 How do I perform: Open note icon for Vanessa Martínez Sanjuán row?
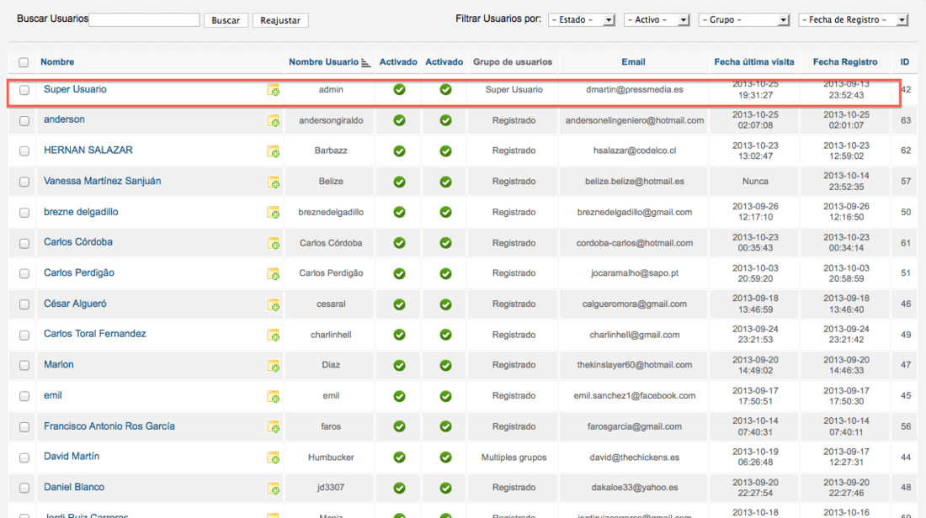273,182
